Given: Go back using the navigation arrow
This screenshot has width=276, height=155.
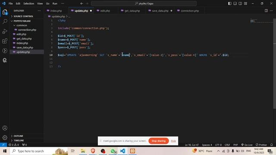Looking at the screenshot, I should point(82,3).
